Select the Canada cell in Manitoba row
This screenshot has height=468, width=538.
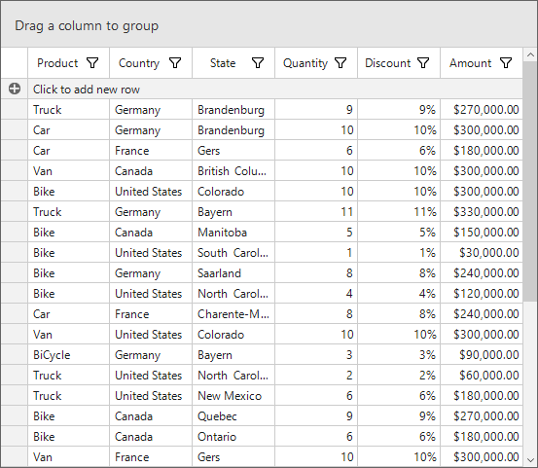click(151, 233)
